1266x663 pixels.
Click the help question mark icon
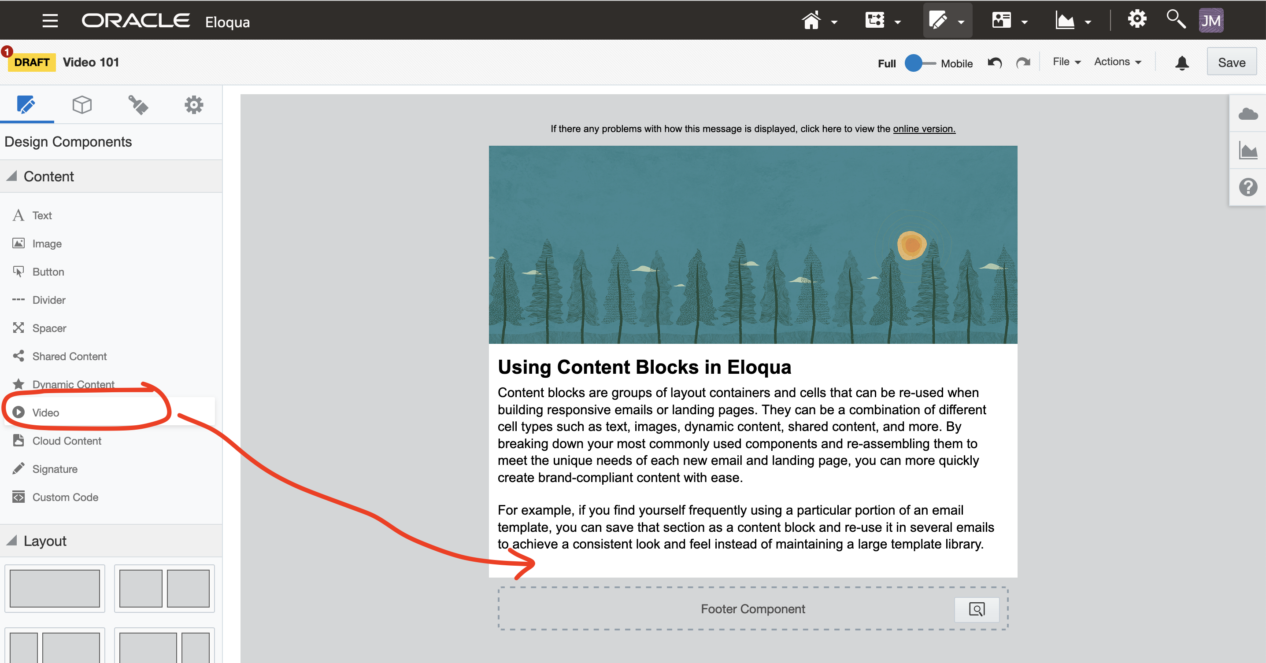(x=1247, y=187)
